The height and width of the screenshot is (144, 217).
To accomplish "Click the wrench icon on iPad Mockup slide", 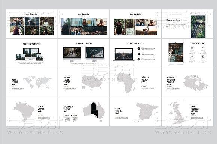I will [x=192, y=56].
